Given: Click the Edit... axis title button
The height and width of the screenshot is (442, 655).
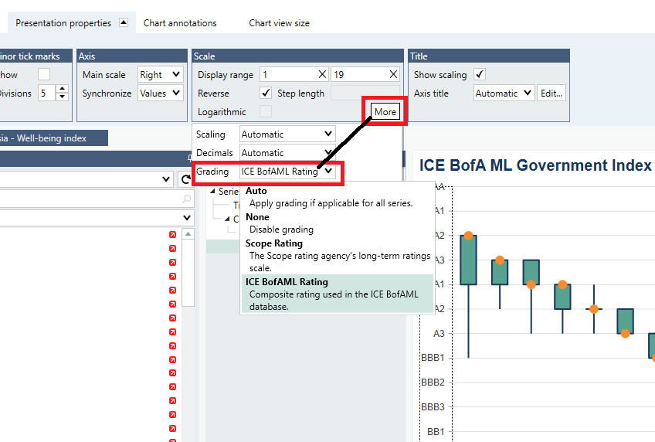Looking at the screenshot, I should [551, 93].
